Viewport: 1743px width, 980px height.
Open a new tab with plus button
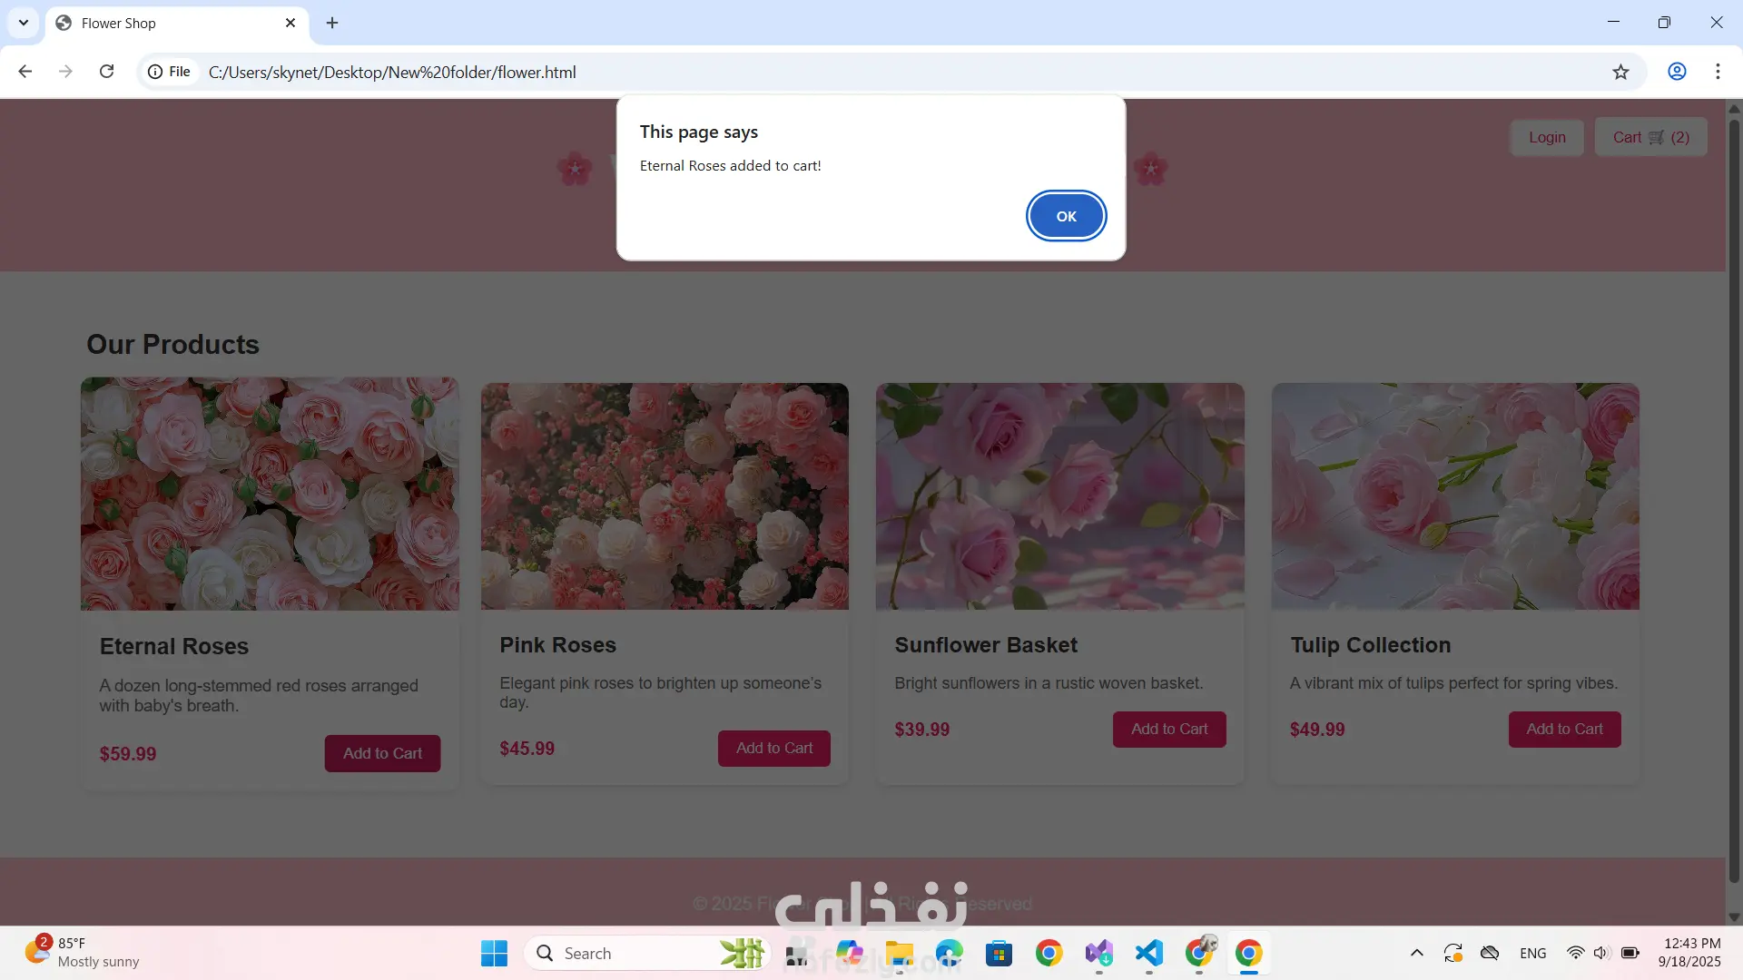(332, 23)
